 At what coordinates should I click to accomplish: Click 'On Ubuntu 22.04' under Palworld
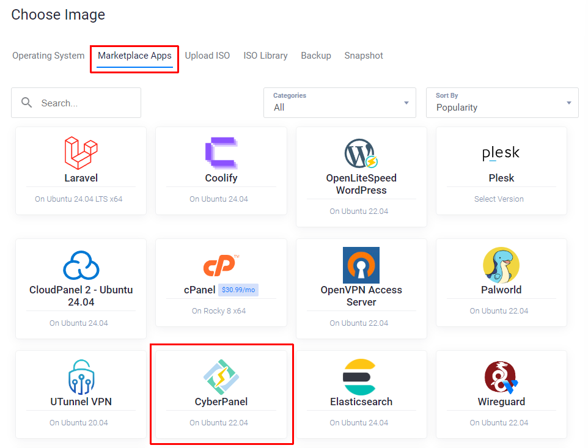point(499,310)
